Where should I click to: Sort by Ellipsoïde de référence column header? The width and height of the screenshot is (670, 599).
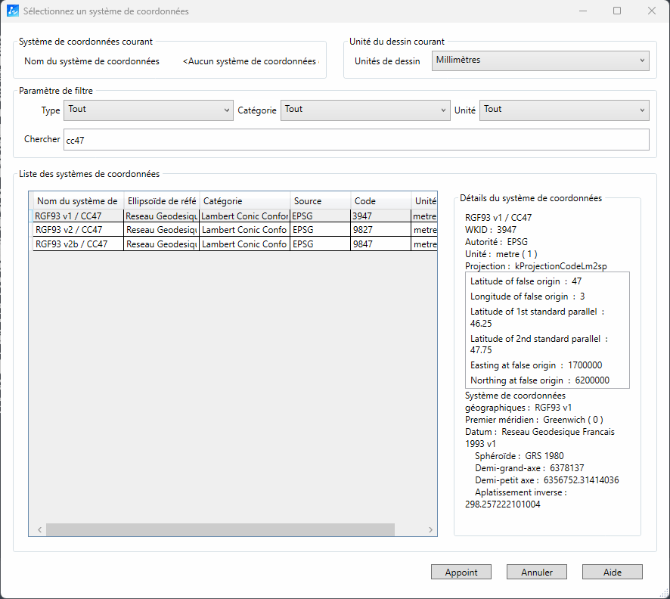[162, 201]
